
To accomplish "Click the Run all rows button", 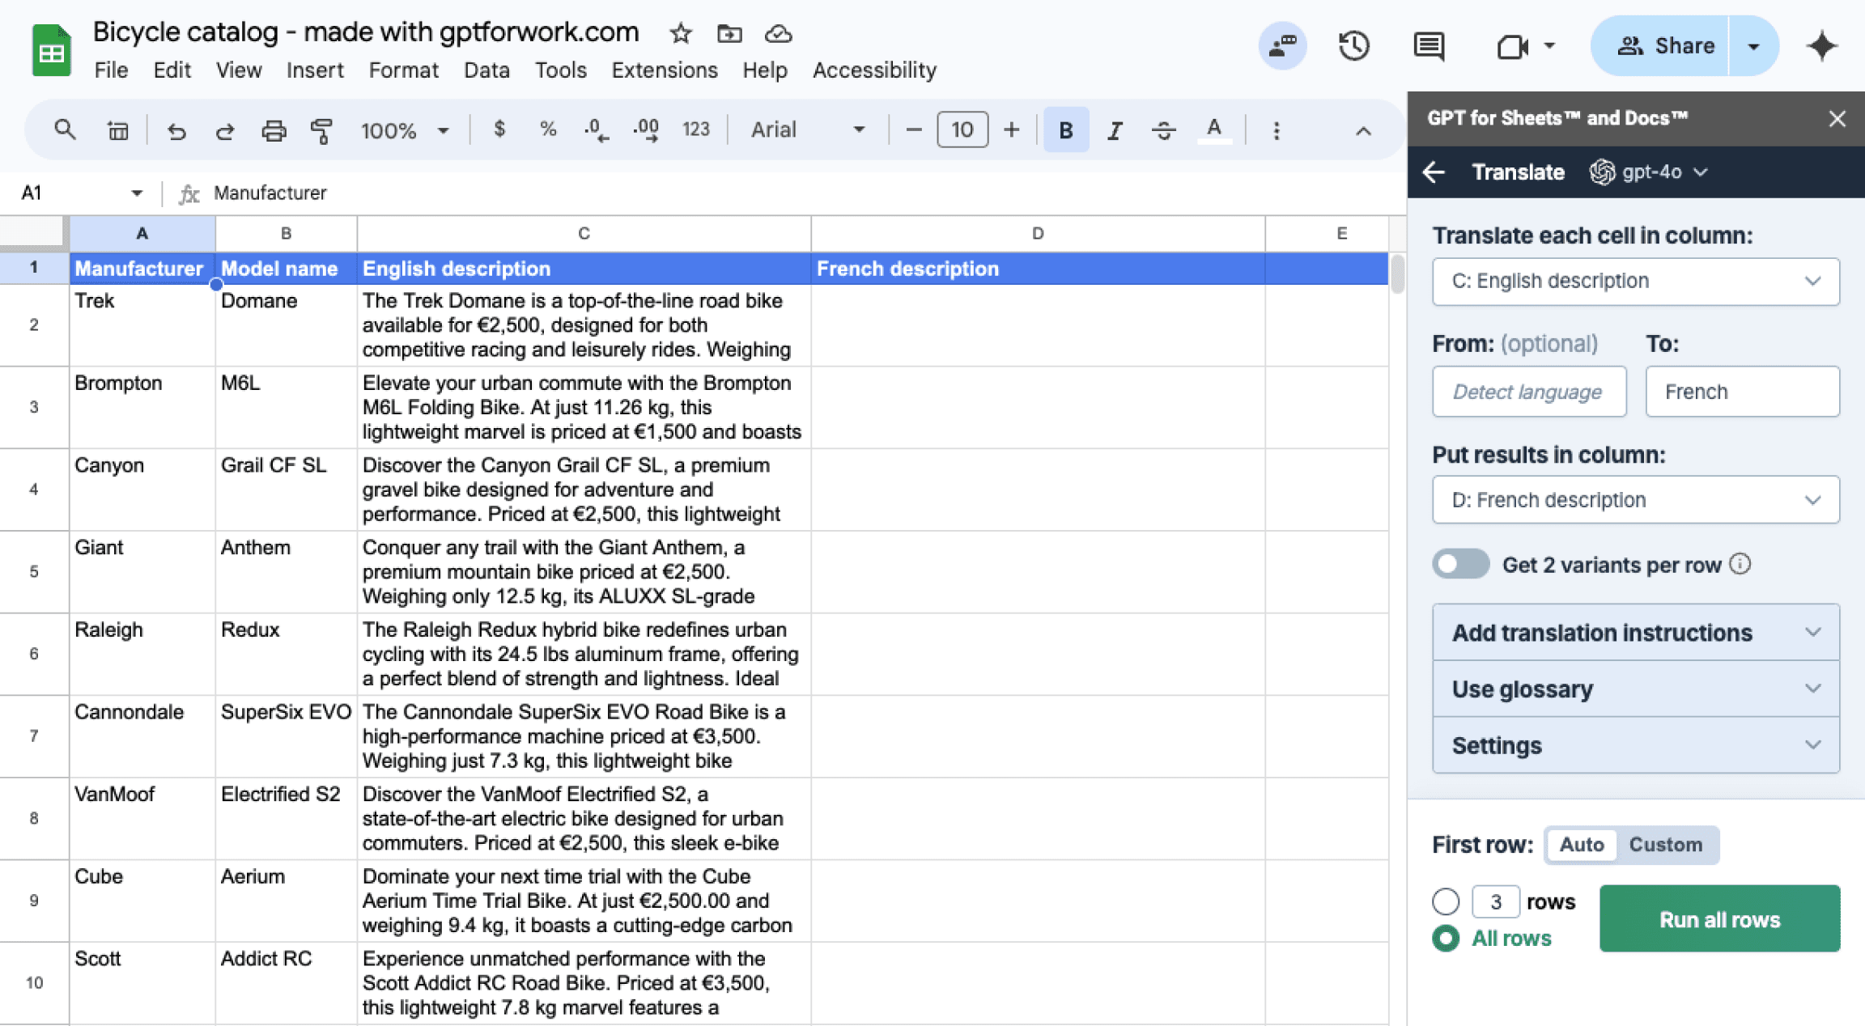I will pyautogui.click(x=1719, y=919).
